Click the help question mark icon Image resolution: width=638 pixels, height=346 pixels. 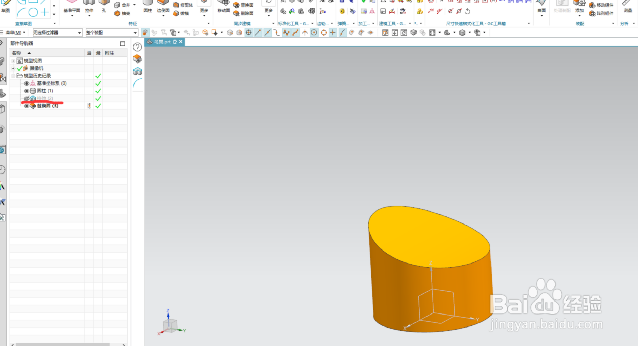(x=138, y=47)
